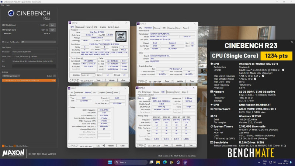295x166 pixels.
Task: Open the File menu in Cinebench
Action: 2,5
